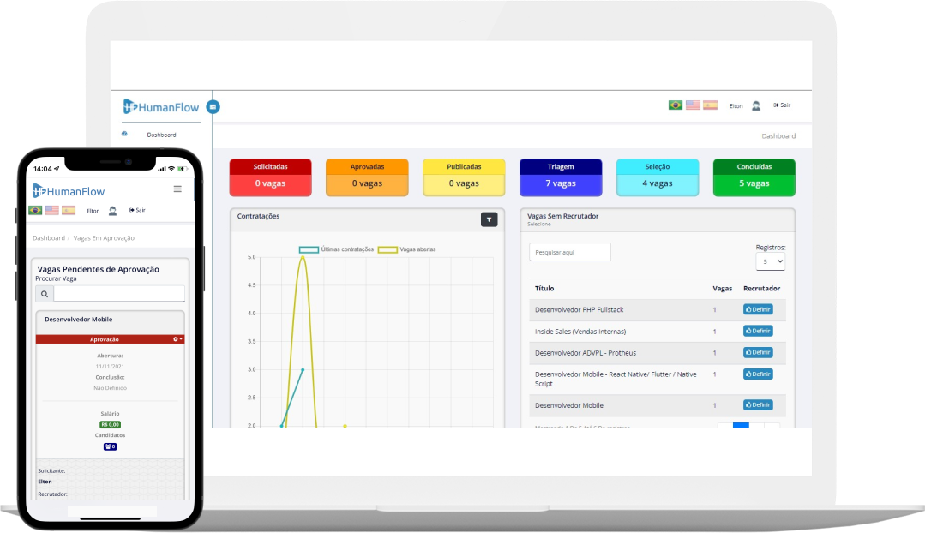Open the hamburger menu on the phone
The image size is (925, 533).
pos(177,189)
